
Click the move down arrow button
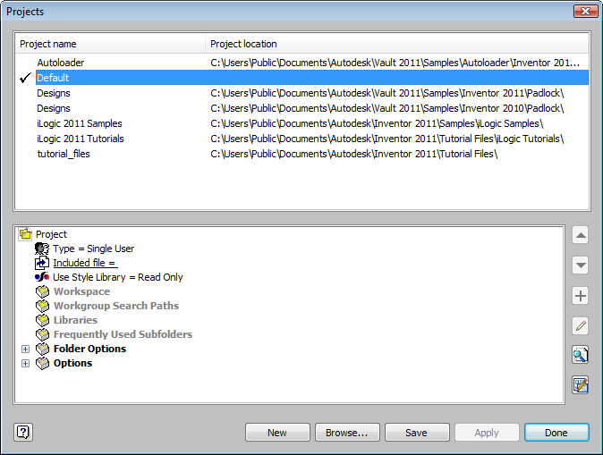(x=581, y=265)
